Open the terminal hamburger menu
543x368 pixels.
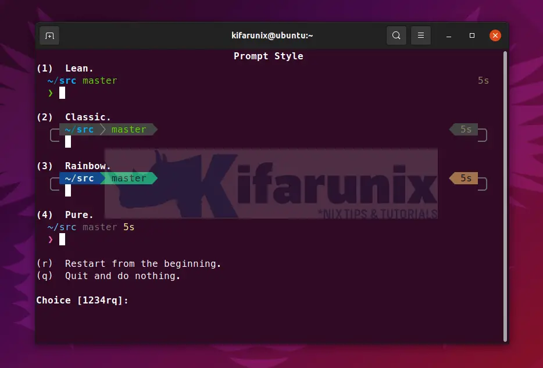tap(421, 35)
